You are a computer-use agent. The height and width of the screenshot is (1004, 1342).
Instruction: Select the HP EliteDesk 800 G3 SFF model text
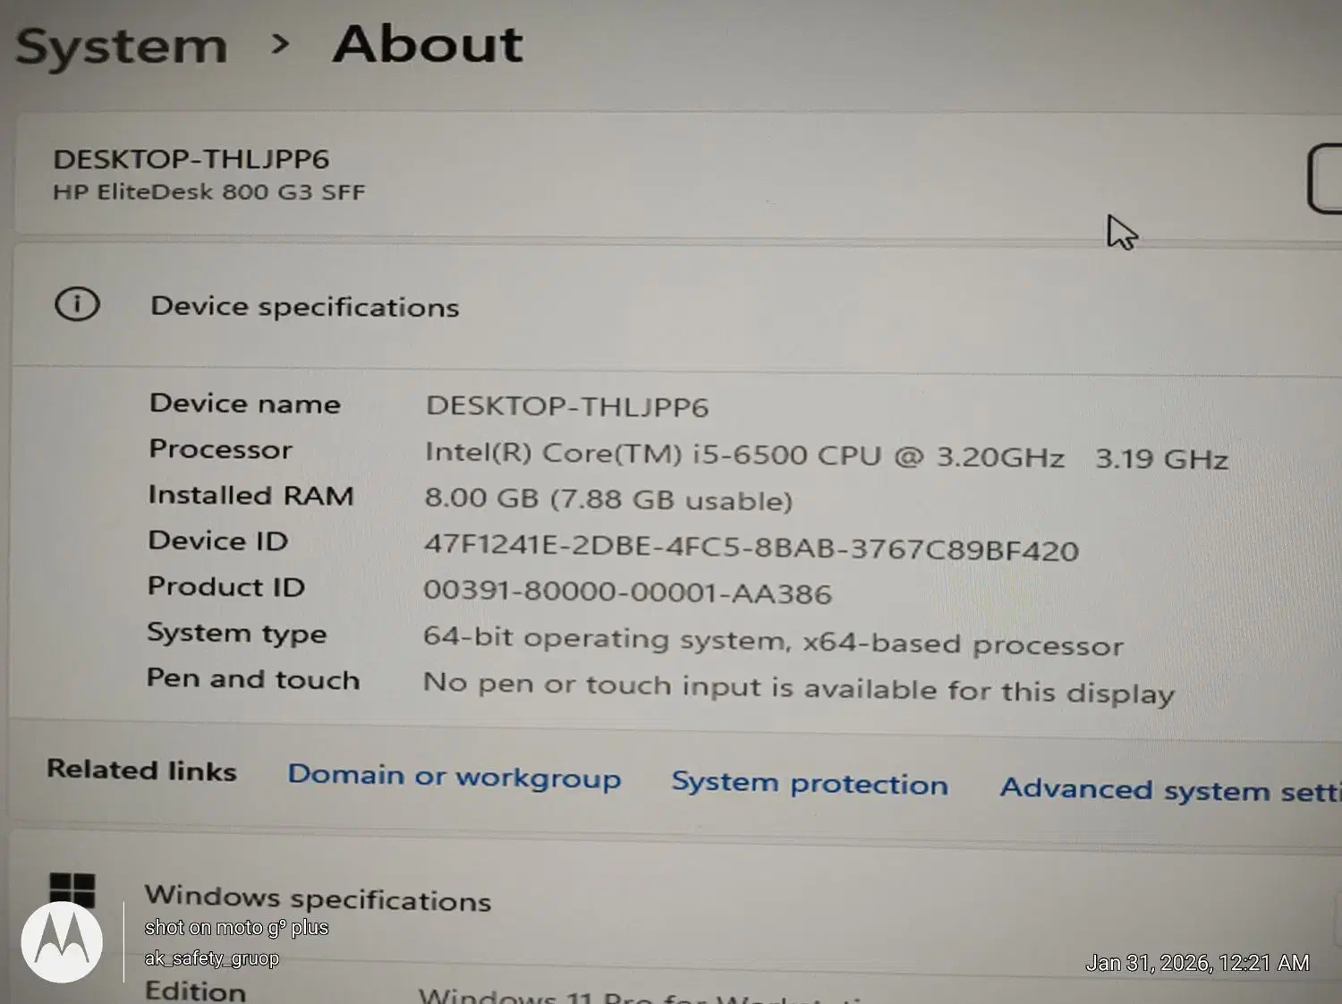tap(209, 191)
